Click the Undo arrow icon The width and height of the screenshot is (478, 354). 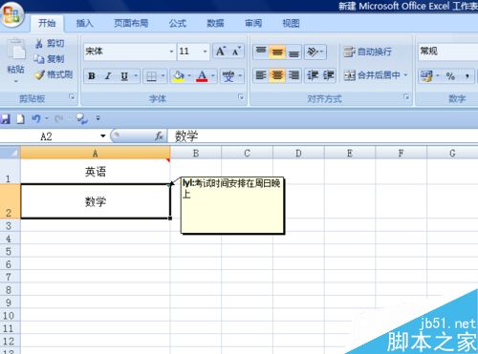pos(35,119)
